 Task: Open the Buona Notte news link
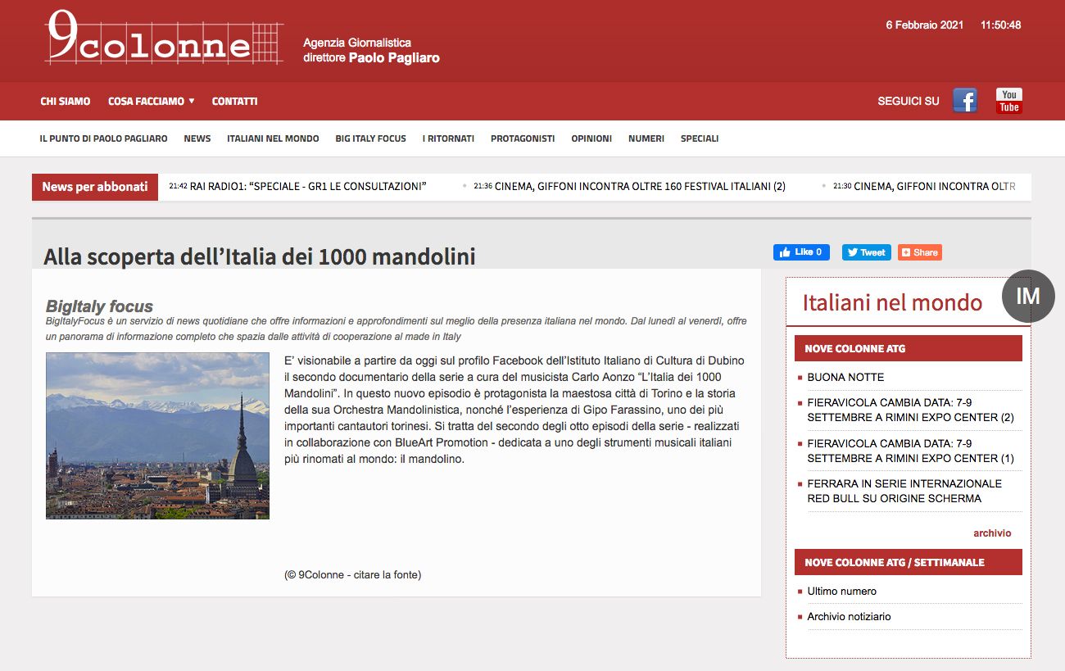pos(845,378)
